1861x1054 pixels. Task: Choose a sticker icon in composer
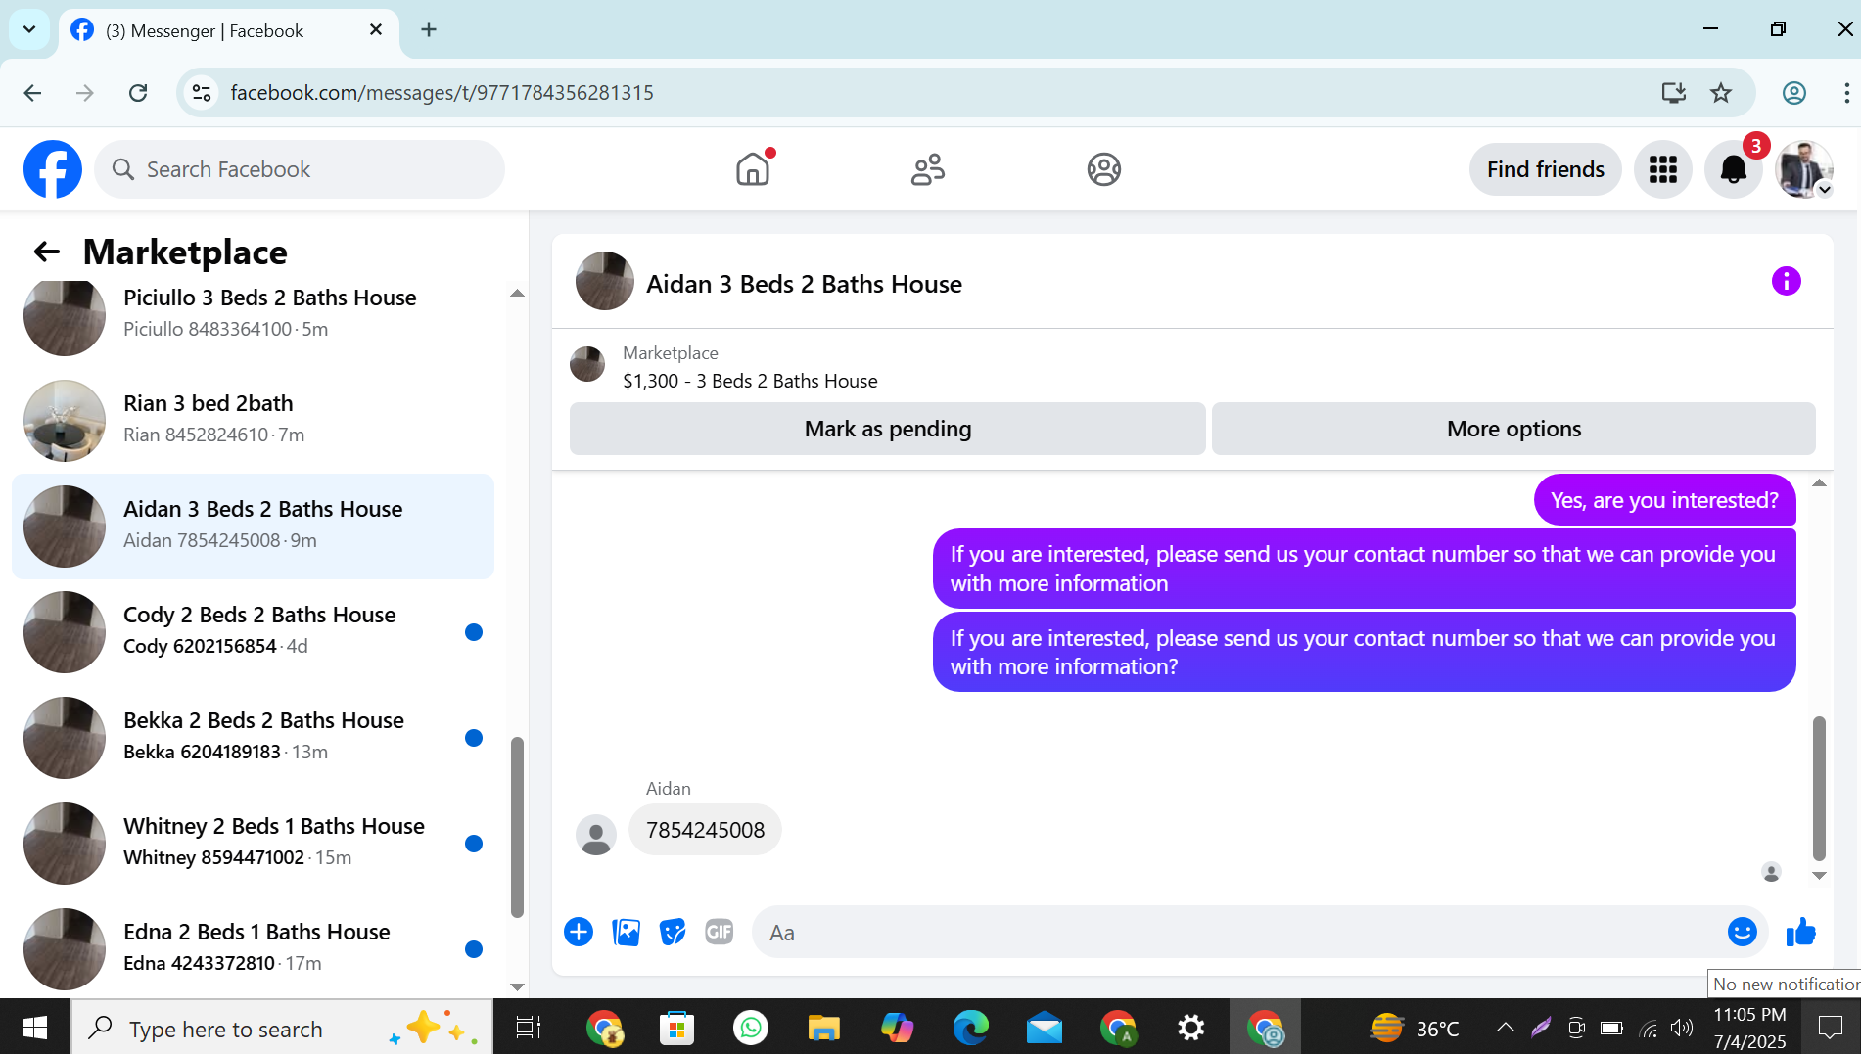pyautogui.click(x=673, y=932)
